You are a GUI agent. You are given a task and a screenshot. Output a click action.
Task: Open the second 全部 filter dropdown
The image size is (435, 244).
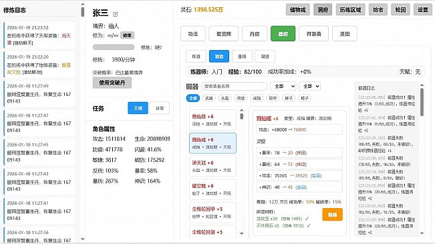[x=309, y=86]
